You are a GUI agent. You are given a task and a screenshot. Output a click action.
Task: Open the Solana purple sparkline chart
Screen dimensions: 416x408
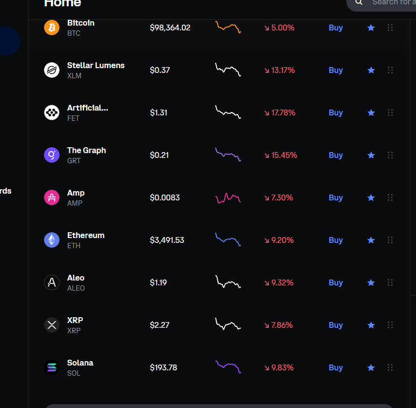(x=228, y=366)
